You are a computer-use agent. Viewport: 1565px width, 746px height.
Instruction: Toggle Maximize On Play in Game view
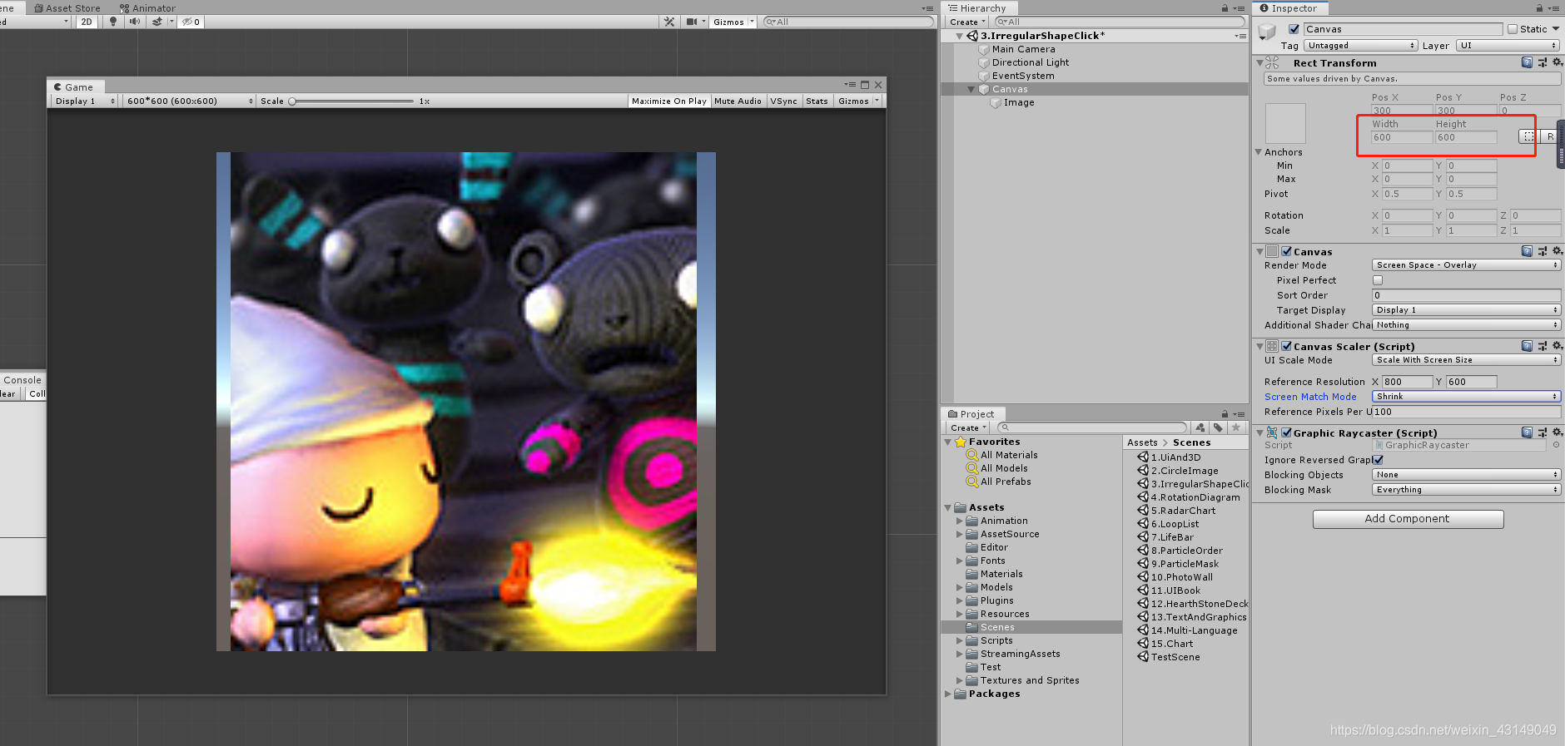tap(668, 101)
